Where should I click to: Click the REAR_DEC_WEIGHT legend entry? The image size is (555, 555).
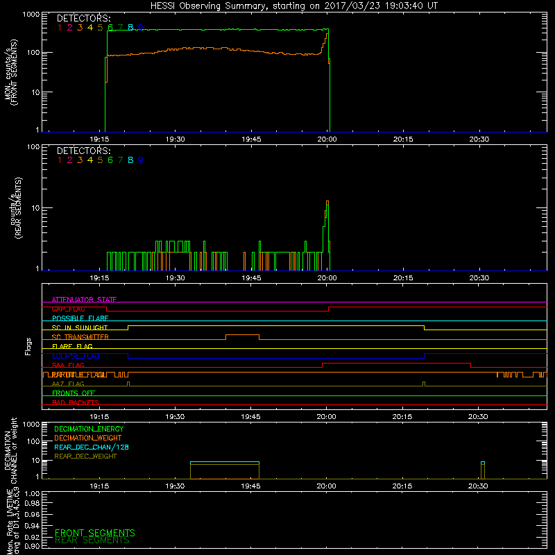(85, 456)
